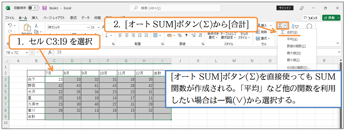Click the comma style icon
Viewport: 361px width, 130px height.
186,35
